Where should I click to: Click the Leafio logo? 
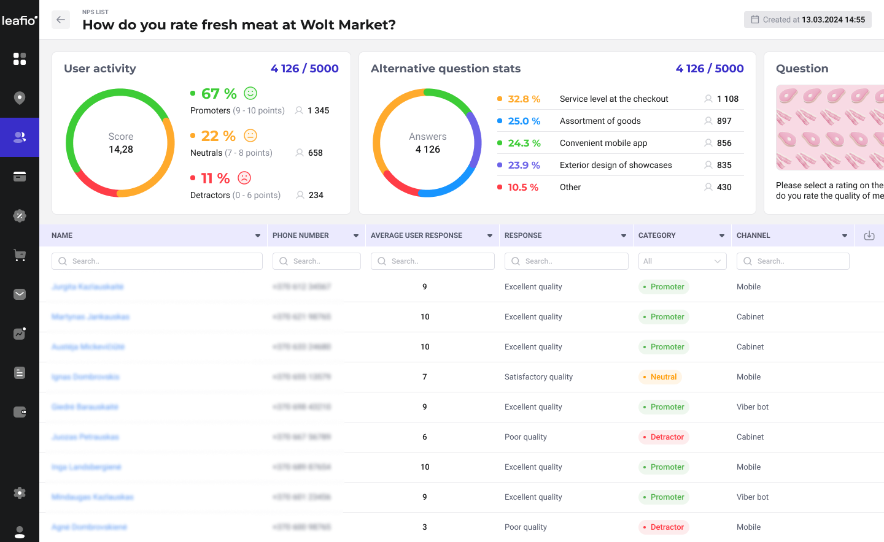pyautogui.click(x=20, y=20)
